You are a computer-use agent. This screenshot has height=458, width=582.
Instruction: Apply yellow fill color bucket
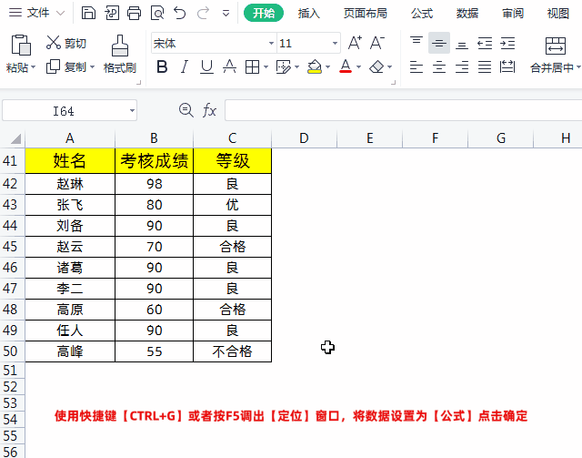(315, 66)
